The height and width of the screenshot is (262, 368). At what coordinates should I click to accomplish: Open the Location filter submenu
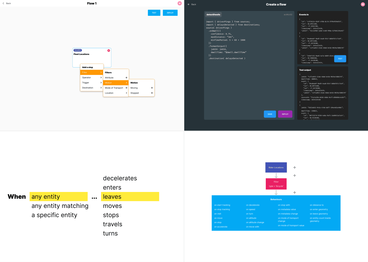(116, 93)
